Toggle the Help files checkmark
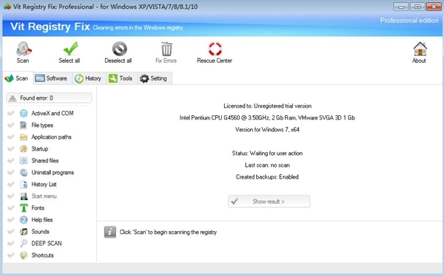The height and width of the screenshot is (276, 444). 11,220
